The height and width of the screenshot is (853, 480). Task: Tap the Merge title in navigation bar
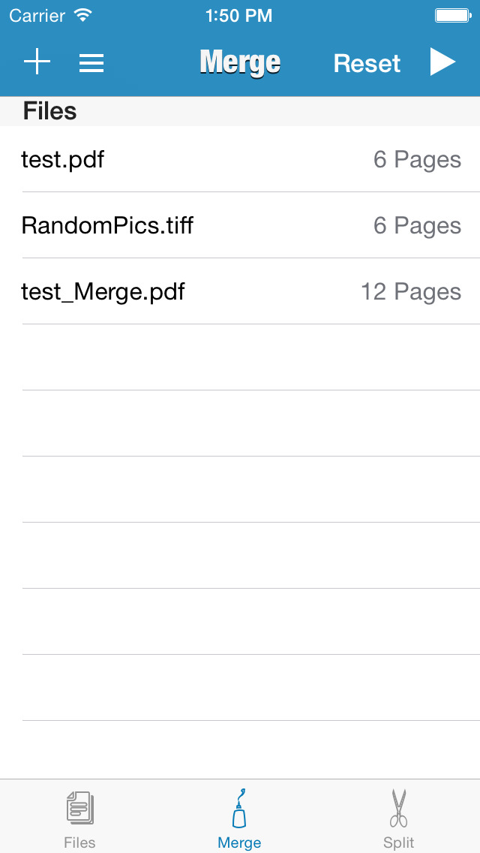point(240,62)
